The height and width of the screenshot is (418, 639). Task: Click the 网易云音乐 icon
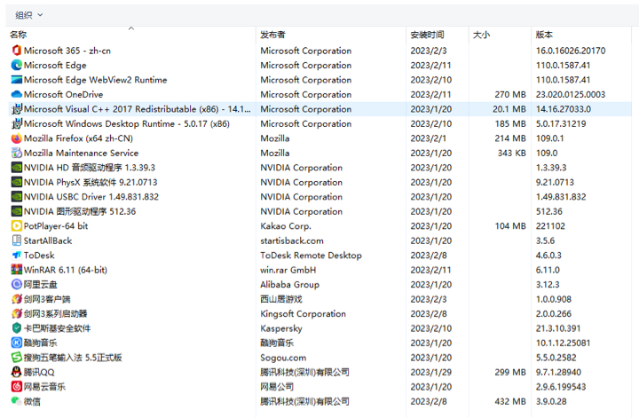click(16, 387)
